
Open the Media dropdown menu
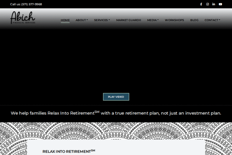153,20
